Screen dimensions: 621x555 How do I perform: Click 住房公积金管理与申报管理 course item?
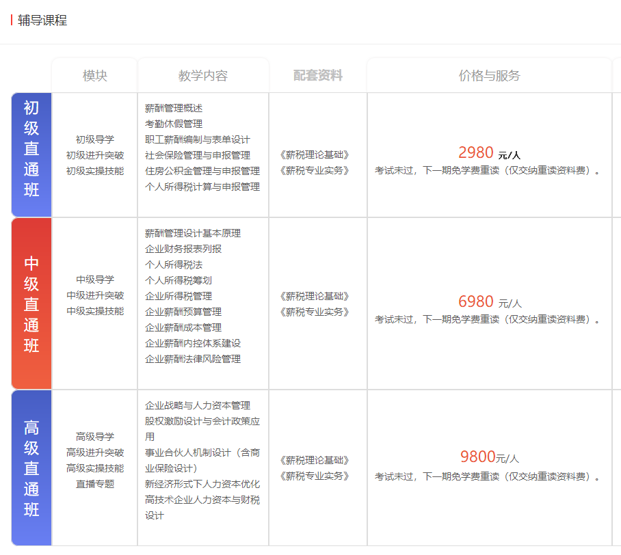point(202,171)
